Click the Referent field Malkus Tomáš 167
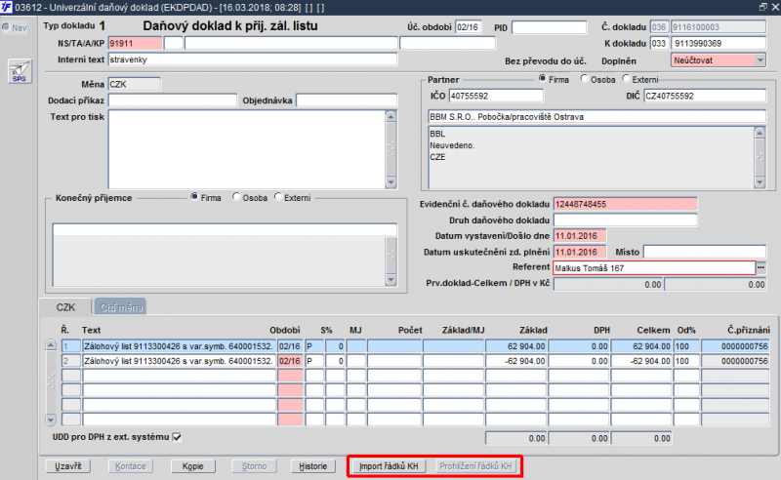The height and width of the screenshot is (480, 781). coord(654,268)
